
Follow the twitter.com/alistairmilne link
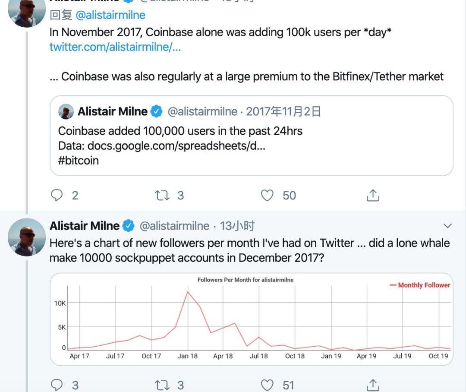tap(115, 47)
